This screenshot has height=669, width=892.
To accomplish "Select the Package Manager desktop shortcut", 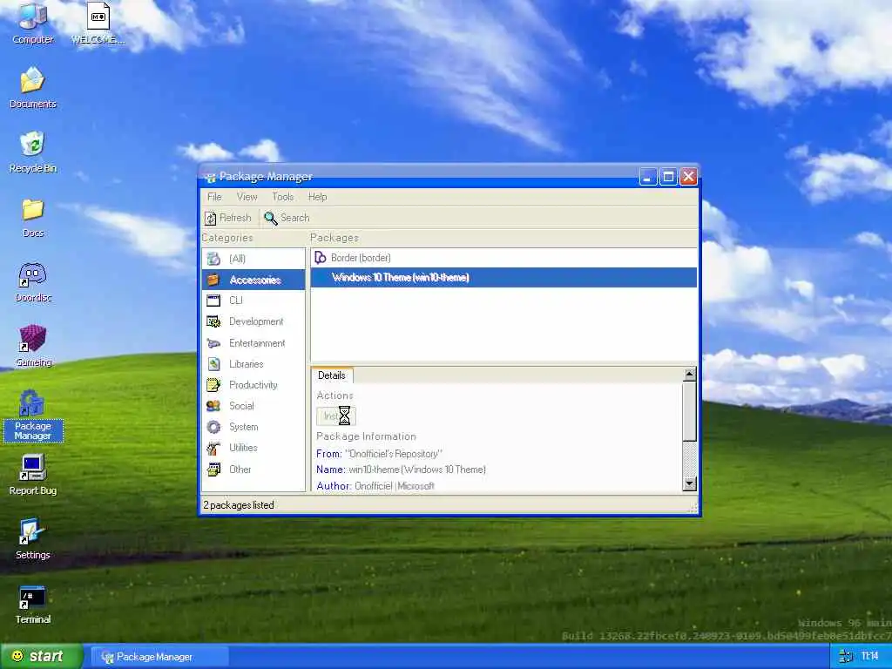I will click(x=32, y=416).
